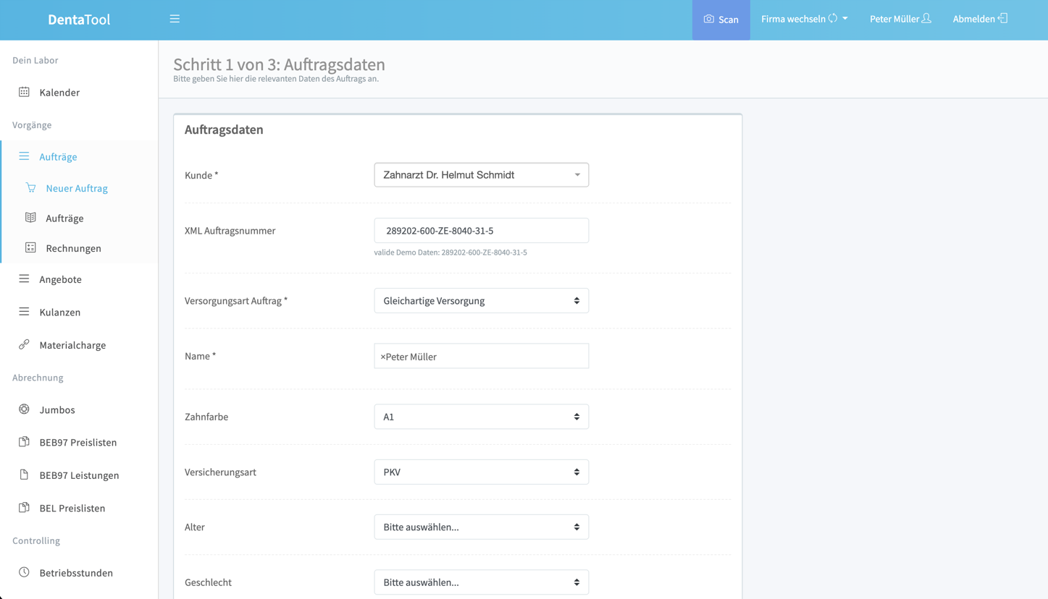Click the Materialcharge link icon

pos(24,345)
